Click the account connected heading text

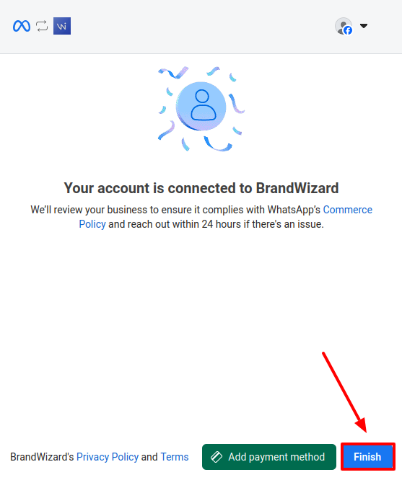[x=201, y=188]
